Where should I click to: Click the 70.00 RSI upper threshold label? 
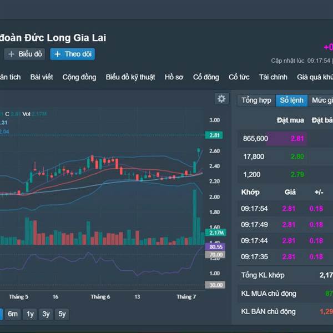tap(215, 255)
